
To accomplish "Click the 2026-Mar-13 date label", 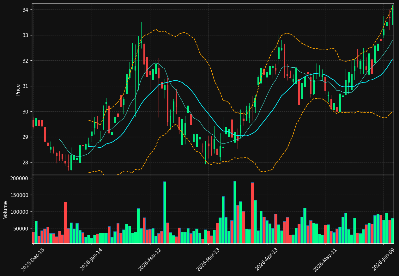I will [x=208, y=260].
